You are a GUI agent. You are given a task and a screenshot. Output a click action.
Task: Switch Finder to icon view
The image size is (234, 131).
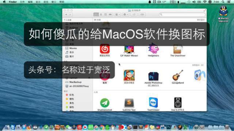(96, 15)
